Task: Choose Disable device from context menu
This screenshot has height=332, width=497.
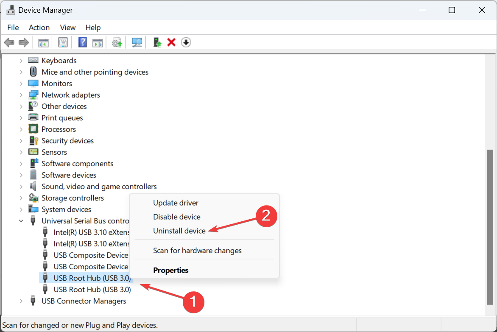Action: click(176, 217)
